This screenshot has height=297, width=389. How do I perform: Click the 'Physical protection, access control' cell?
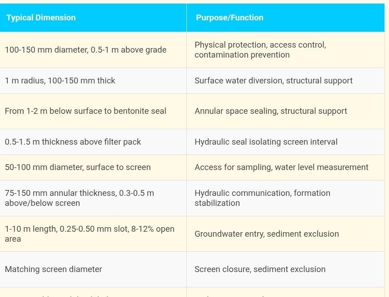click(x=260, y=50)
